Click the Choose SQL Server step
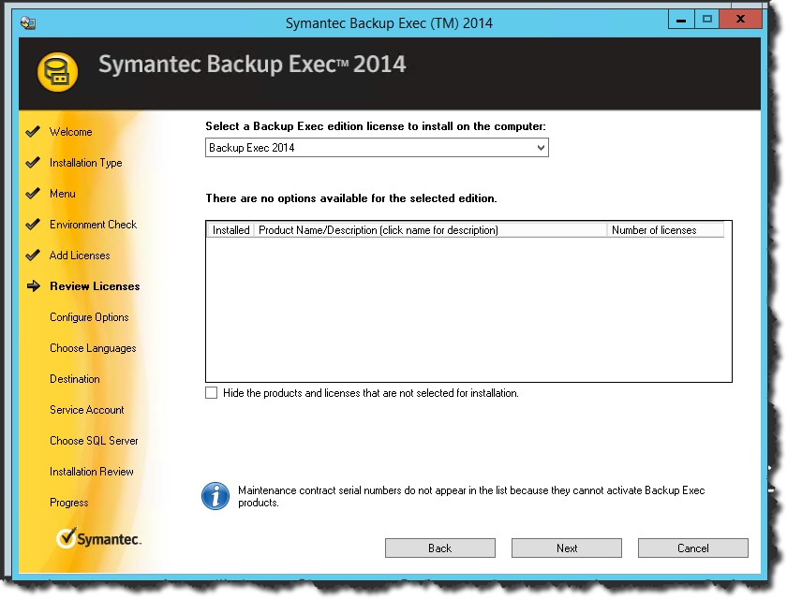Image resolution: width=787 pixels, height=599 pixels. [94, 441]
